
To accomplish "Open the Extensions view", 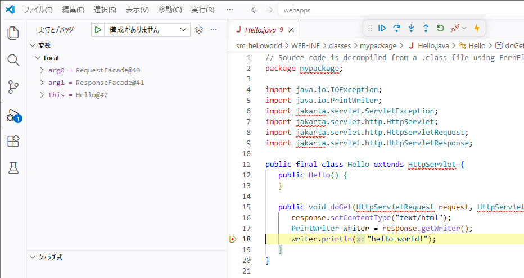I will (13, 141).
